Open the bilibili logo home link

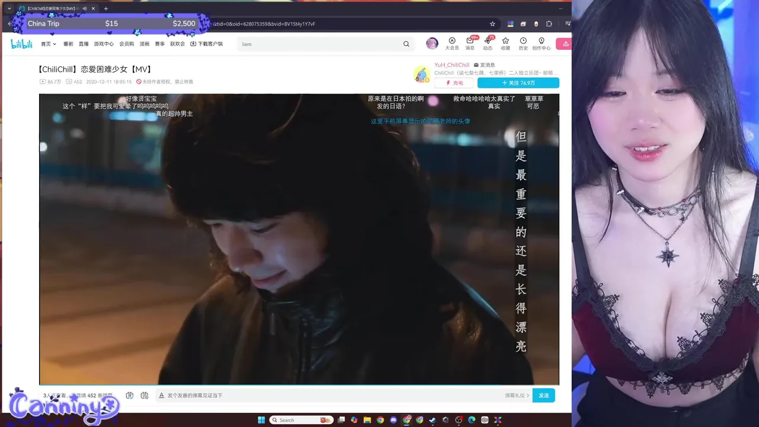coord(21,44)
